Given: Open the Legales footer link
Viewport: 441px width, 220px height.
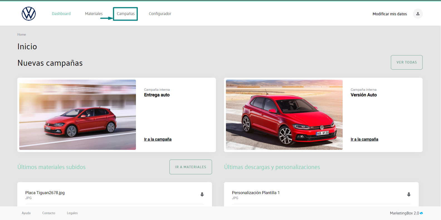Looking at the screenshot, I should 72,213.
